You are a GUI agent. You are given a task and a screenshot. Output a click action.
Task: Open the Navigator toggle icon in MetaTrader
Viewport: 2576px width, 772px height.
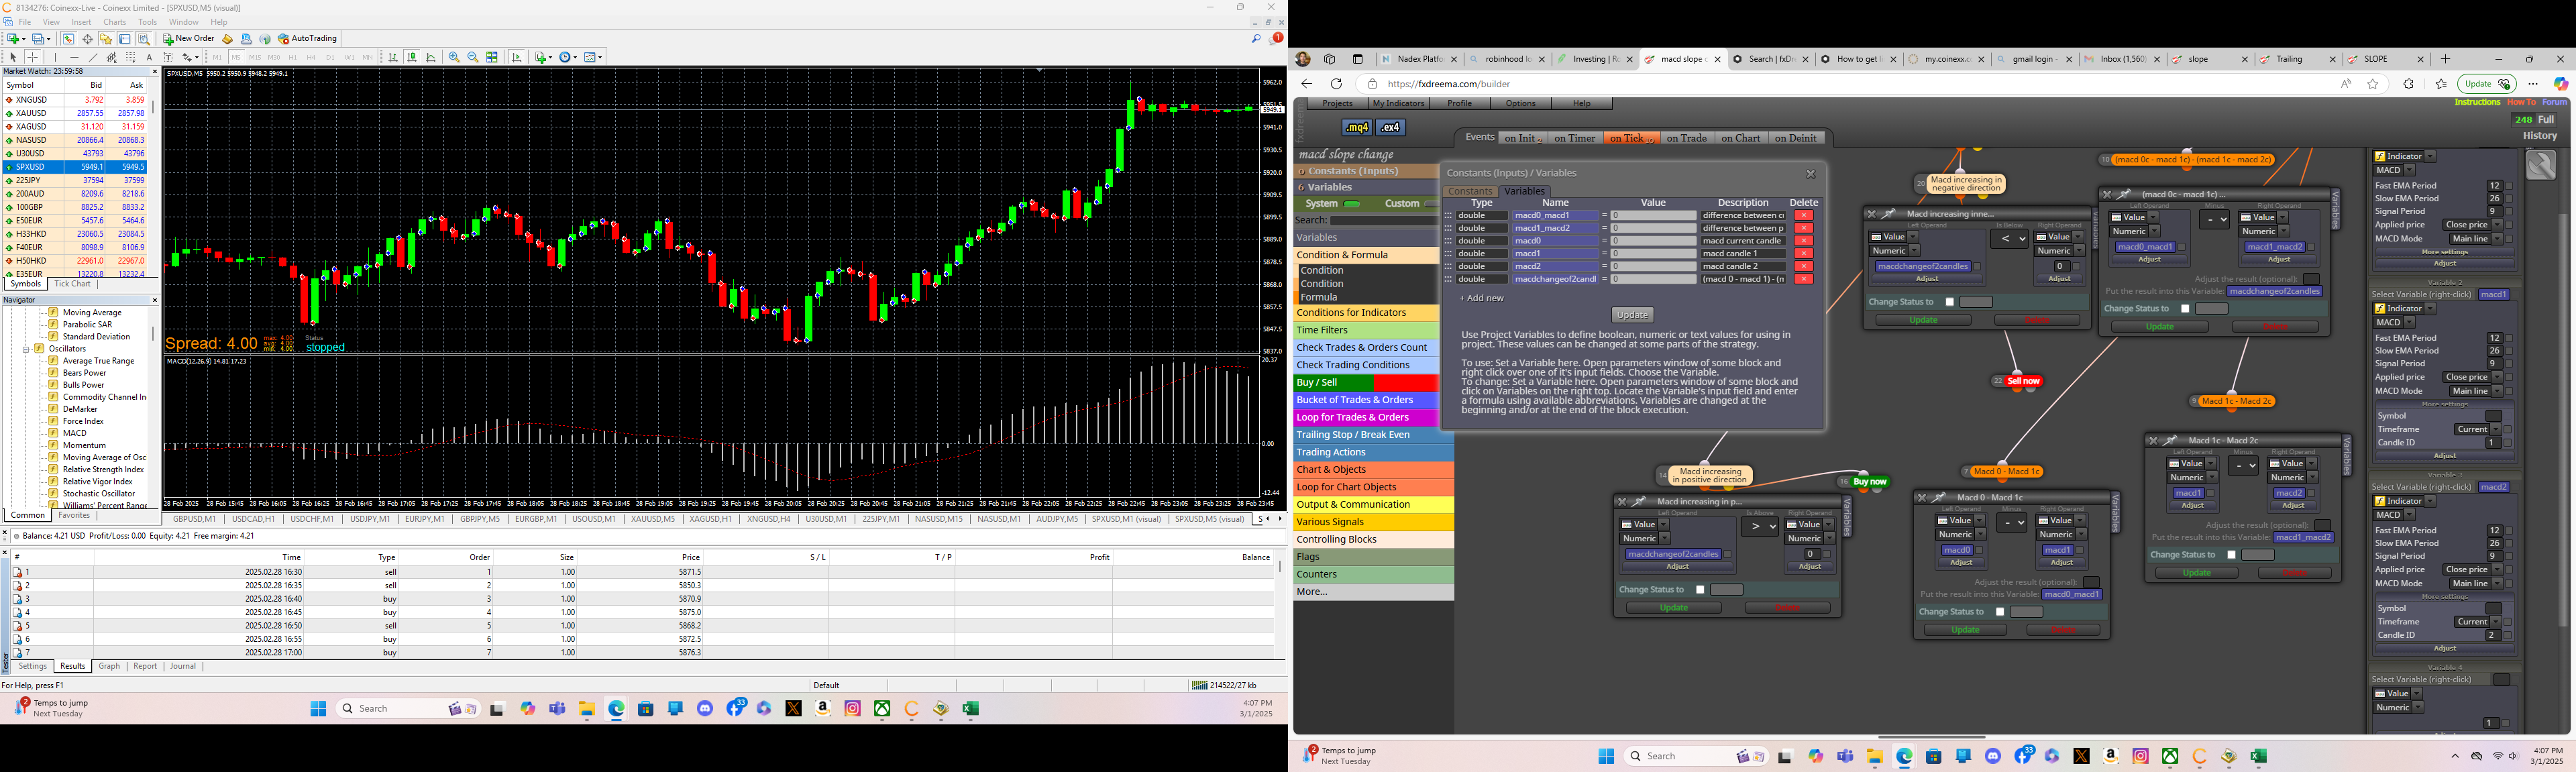pos(105,39)
